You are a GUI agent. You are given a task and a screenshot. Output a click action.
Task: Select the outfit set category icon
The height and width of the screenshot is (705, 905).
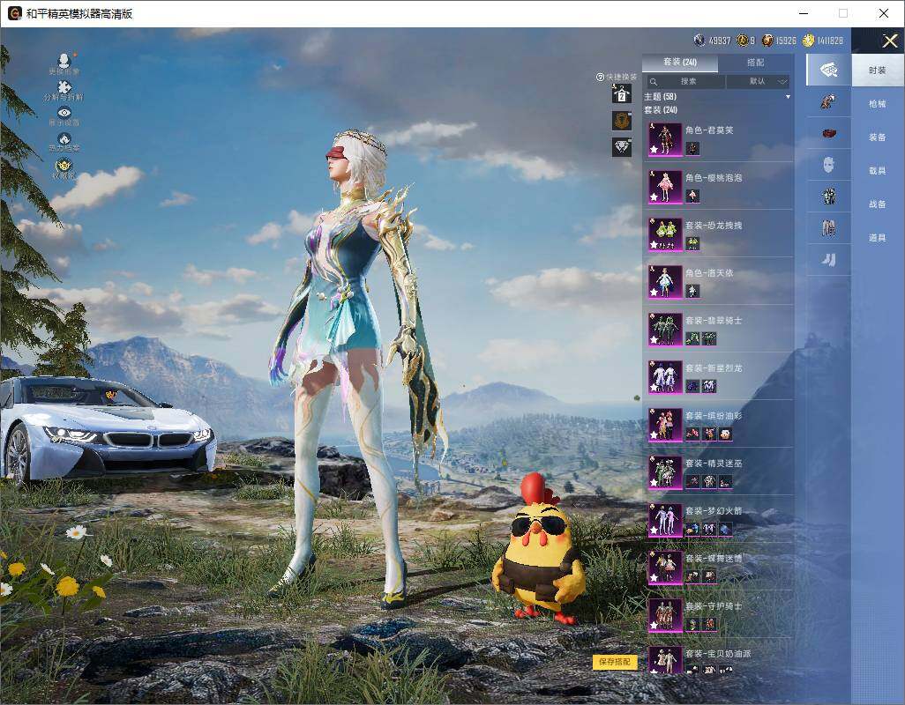[x=829, y=70]
